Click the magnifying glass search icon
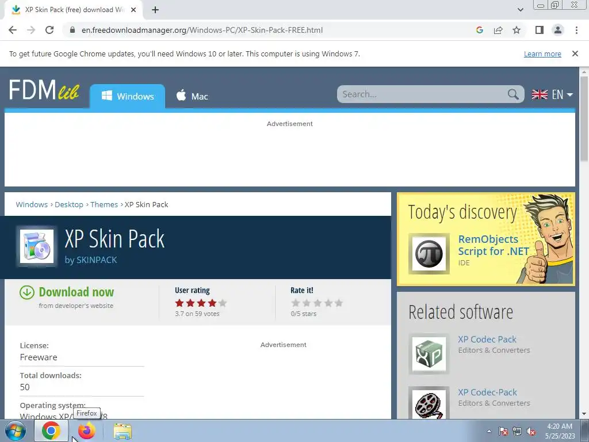The width and height of the screenshot is (589, 442). [513, 94]
